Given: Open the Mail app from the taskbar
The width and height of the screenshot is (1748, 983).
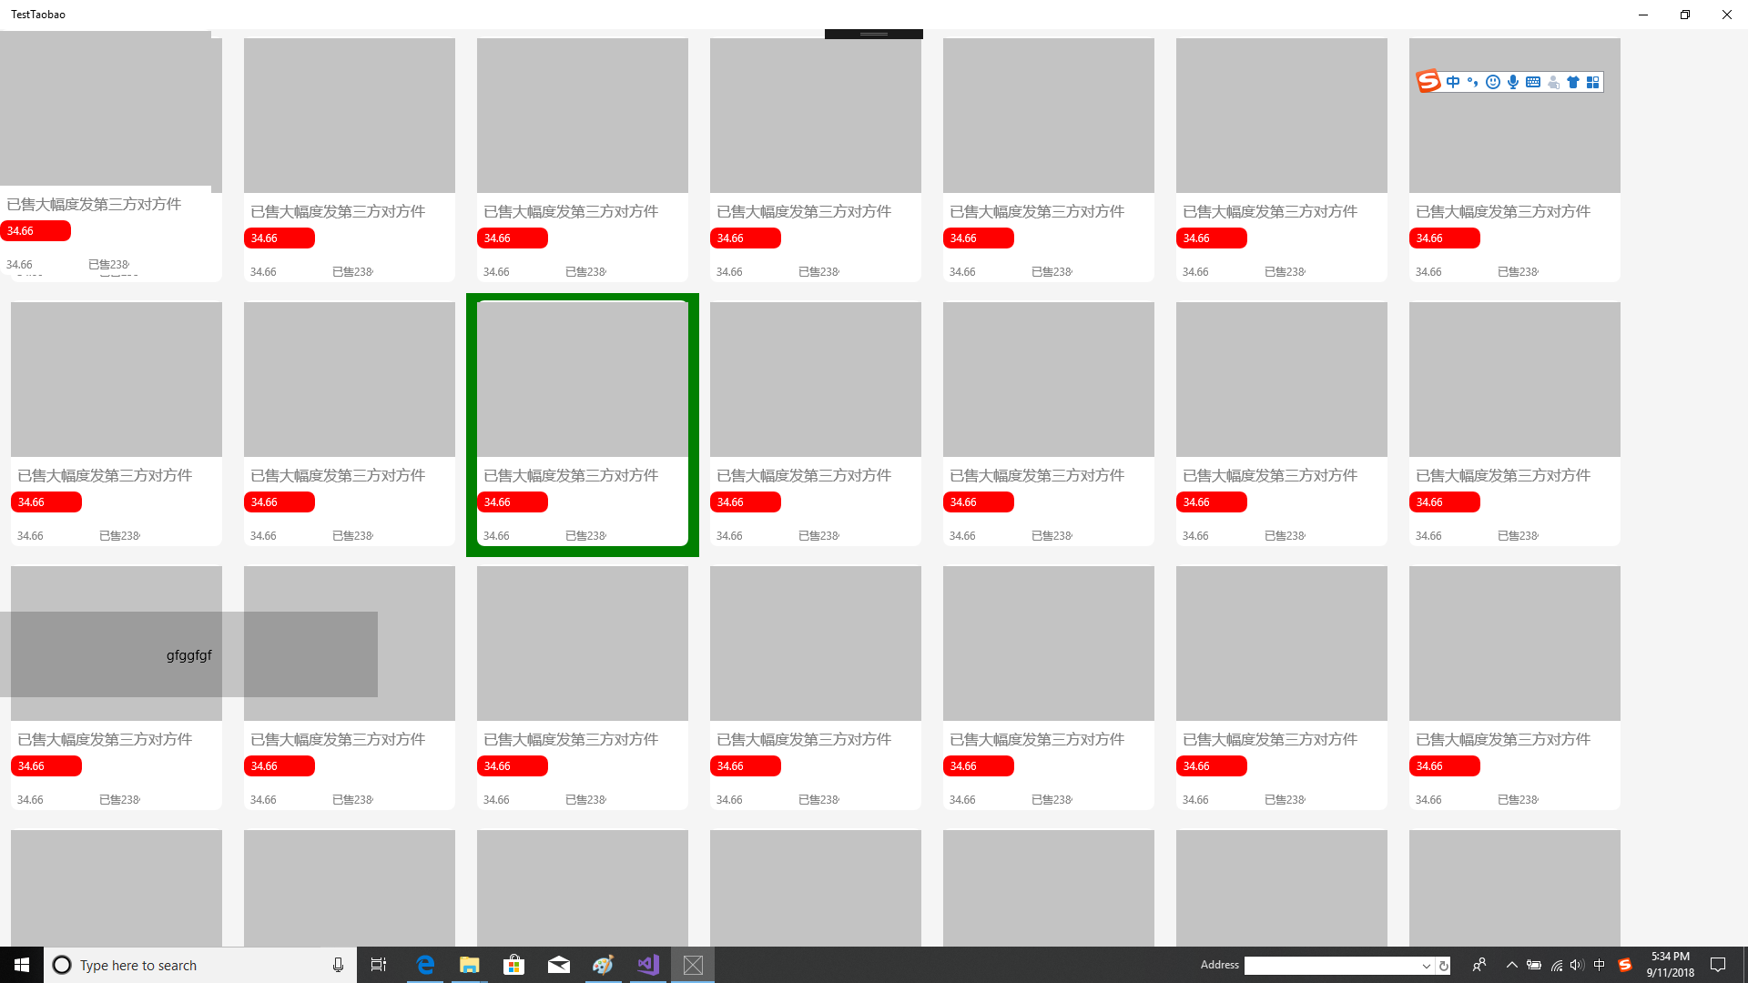Looking at the screenshot, I should (x=559, y=965).
